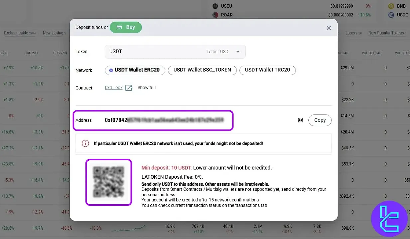410x239 pixels.
Task: Switch to the Exchangeable tab
Action: pos(16,33)
